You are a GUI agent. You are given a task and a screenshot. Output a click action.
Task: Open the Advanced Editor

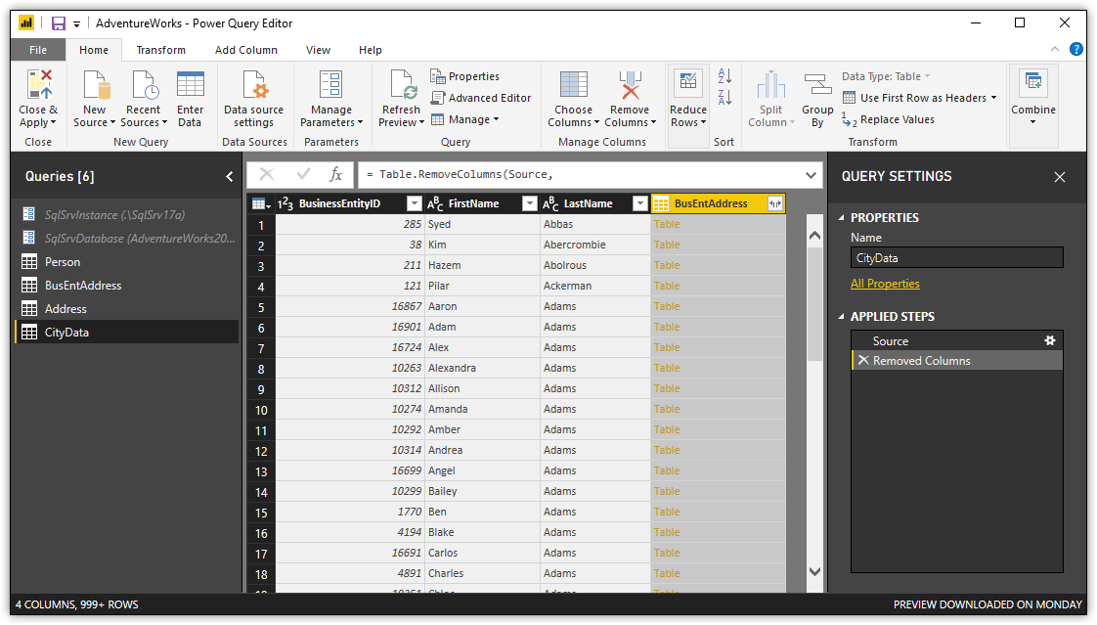[481, 98]
